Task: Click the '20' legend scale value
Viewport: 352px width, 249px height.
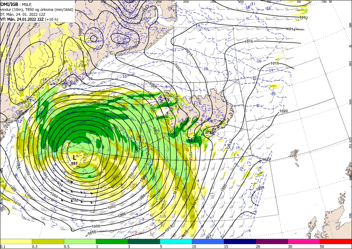Action: 258,247
